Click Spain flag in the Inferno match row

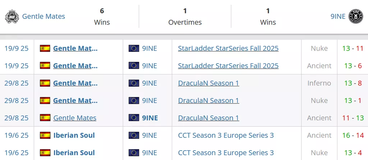[45, 83]
